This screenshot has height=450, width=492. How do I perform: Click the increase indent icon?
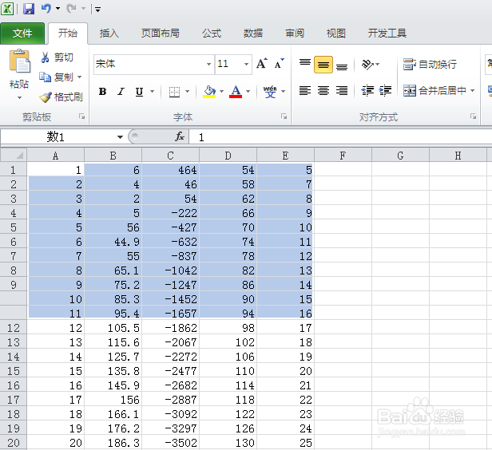(x=385, y=91)
